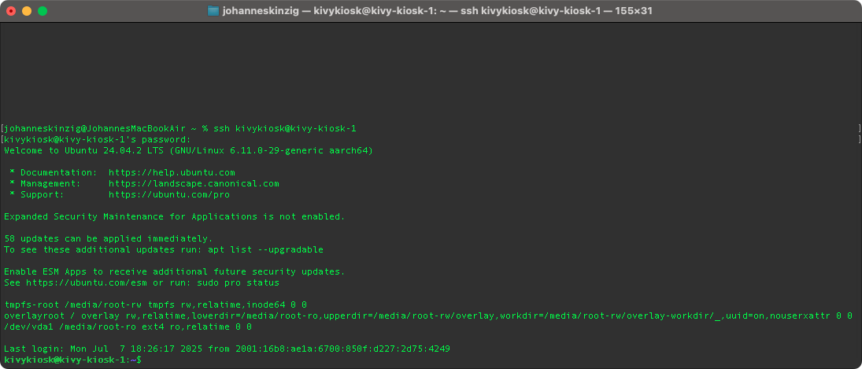
Task: Minimize the terminal with yellow button
Action: click(x=27, y=11)
